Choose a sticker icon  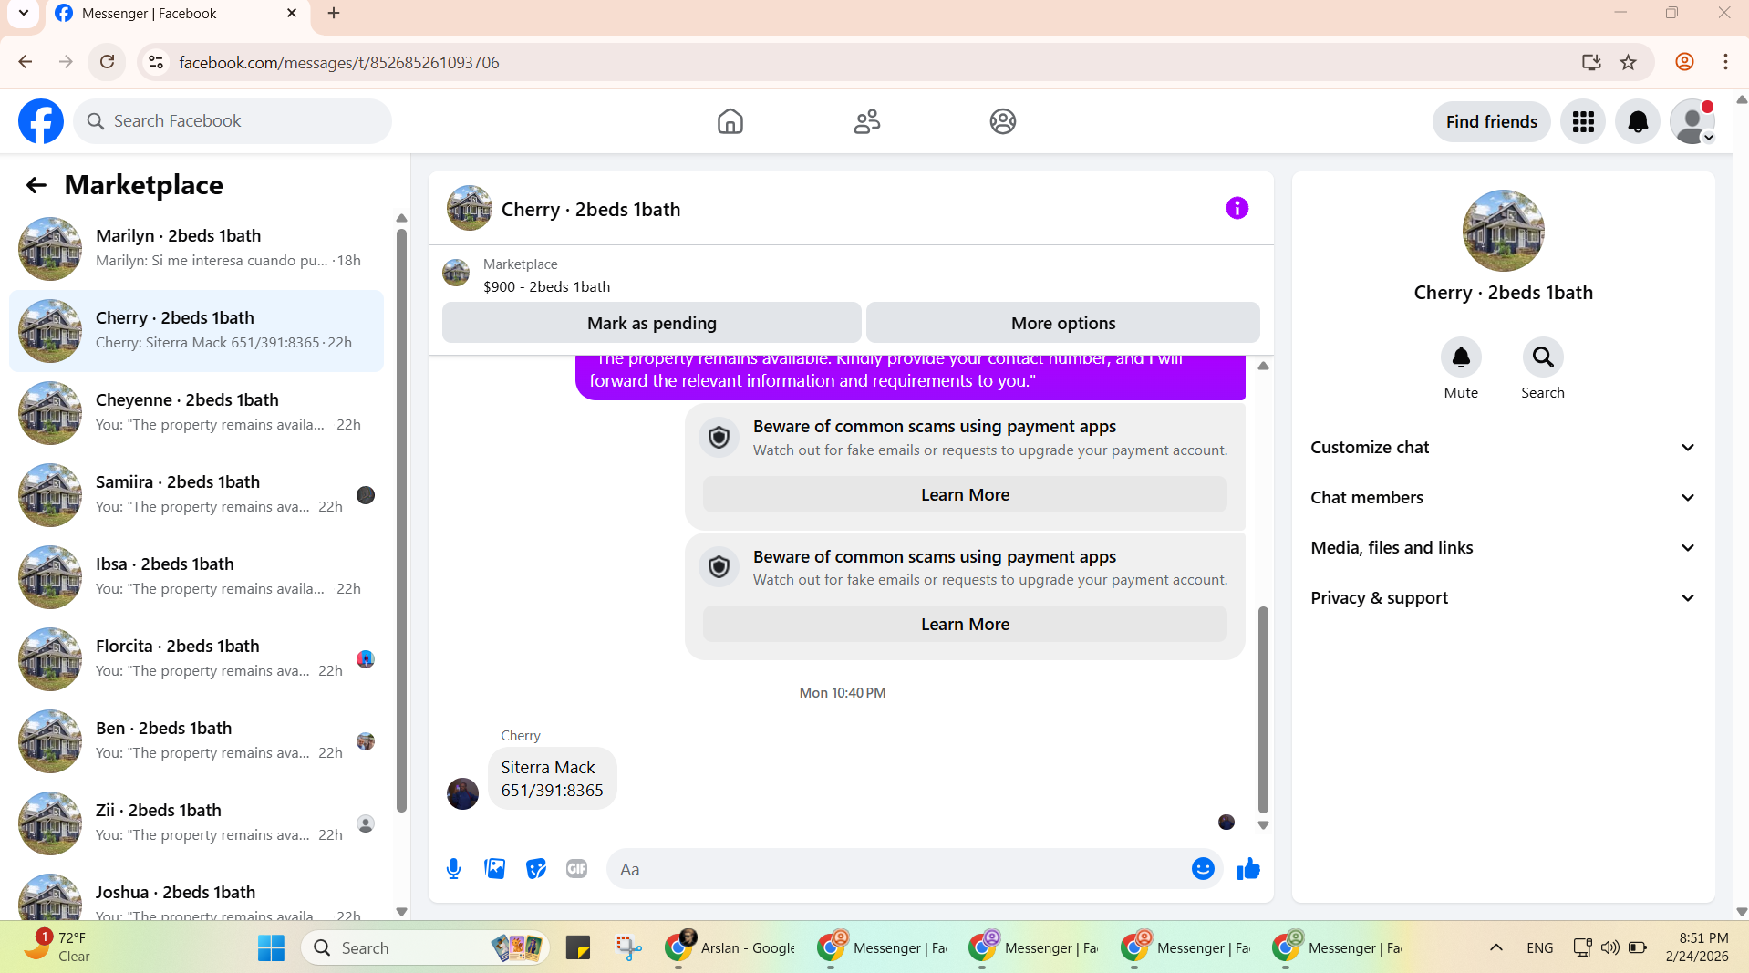536,869
